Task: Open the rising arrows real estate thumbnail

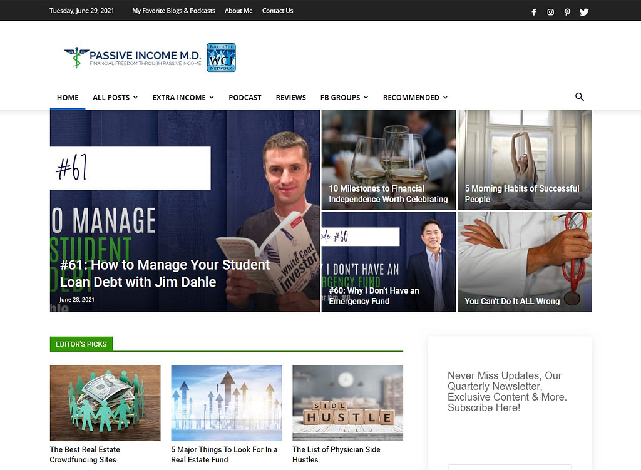Action: 227,403
